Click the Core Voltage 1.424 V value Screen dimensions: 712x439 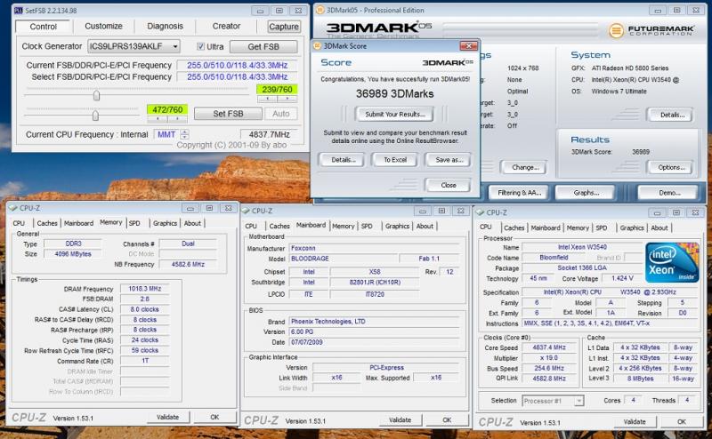point(622,278)
